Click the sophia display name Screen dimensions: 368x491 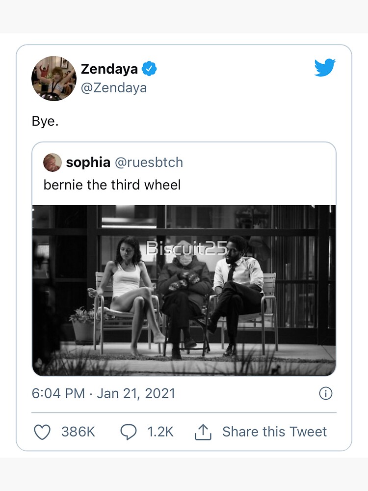tap(87, 163)
